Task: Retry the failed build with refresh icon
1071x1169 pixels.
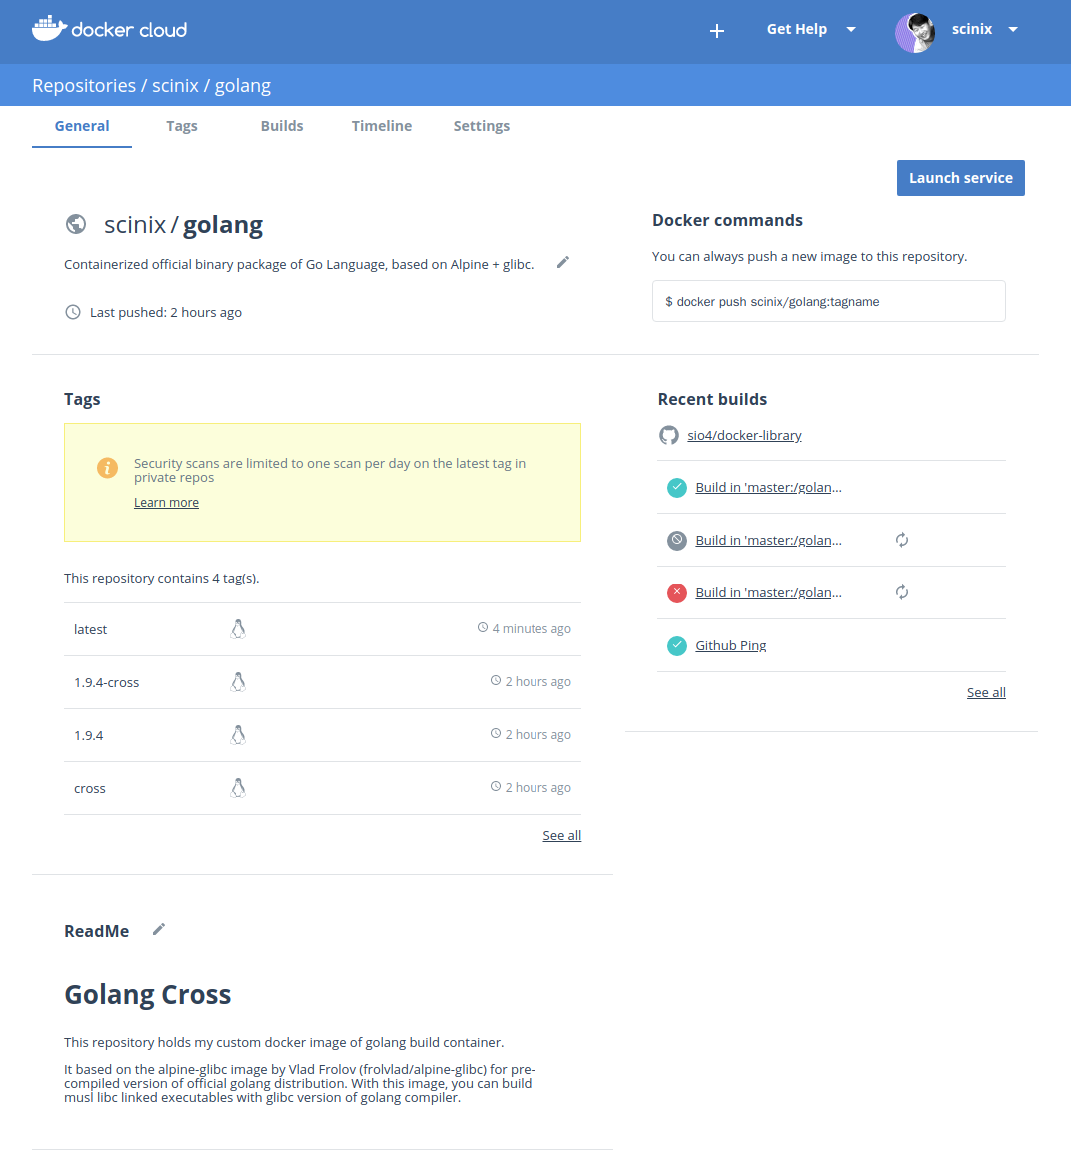Action: click(901, 592)
